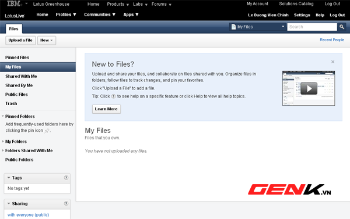
Task: Play the Files intro video
Action: click(x=309, y=88)
